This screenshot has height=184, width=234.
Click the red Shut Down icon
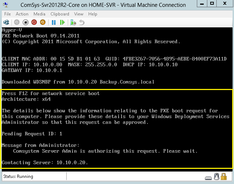pyautogui.click(x=34, y=22)
